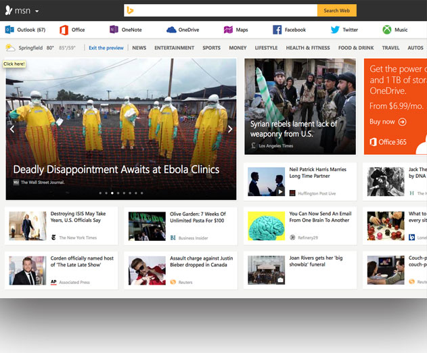Click the Huffington Post Live icon
Image resolution: width=427 pixels, height=353 pixels.
pyautogui.click(x=292, y=193)
